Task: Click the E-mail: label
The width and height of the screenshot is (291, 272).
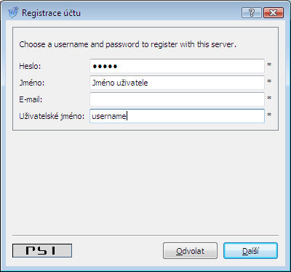Action: [31, 99]
